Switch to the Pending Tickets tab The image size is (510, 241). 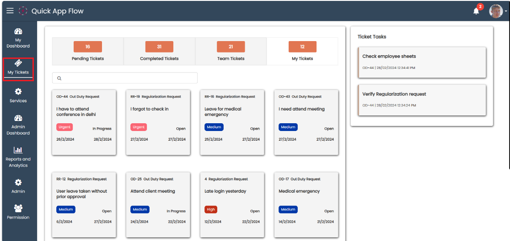tap(88, 51)
